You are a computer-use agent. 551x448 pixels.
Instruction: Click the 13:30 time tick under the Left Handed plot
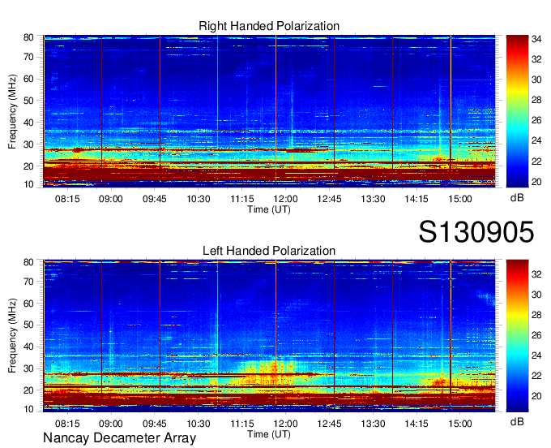click(374, 424)
